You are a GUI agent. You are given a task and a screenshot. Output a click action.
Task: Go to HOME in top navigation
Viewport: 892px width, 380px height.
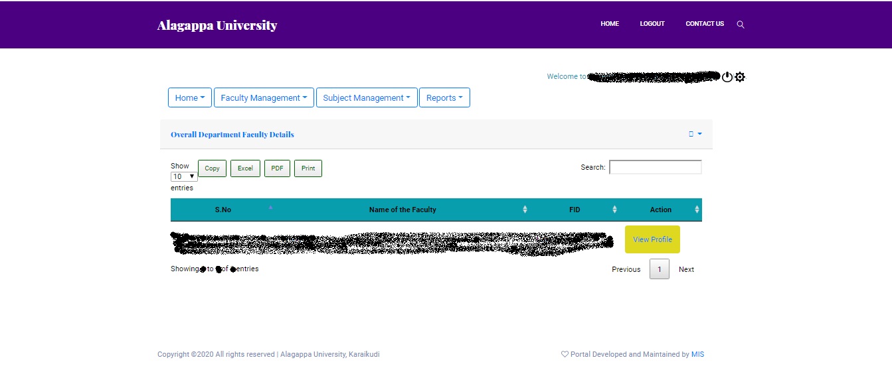click(x=610, y=24)
